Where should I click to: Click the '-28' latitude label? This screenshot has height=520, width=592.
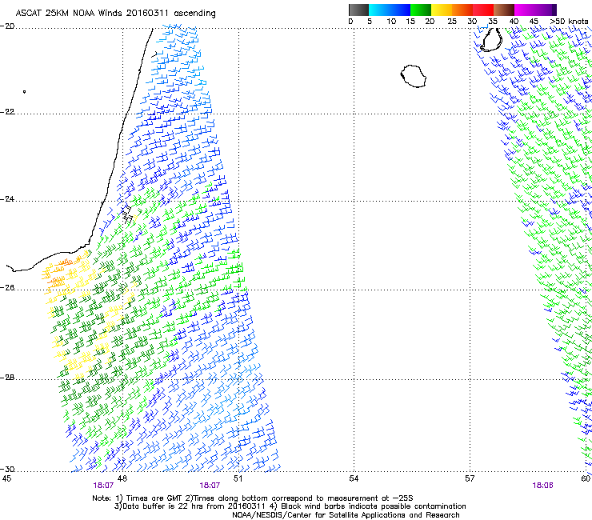tap(7, 378)
